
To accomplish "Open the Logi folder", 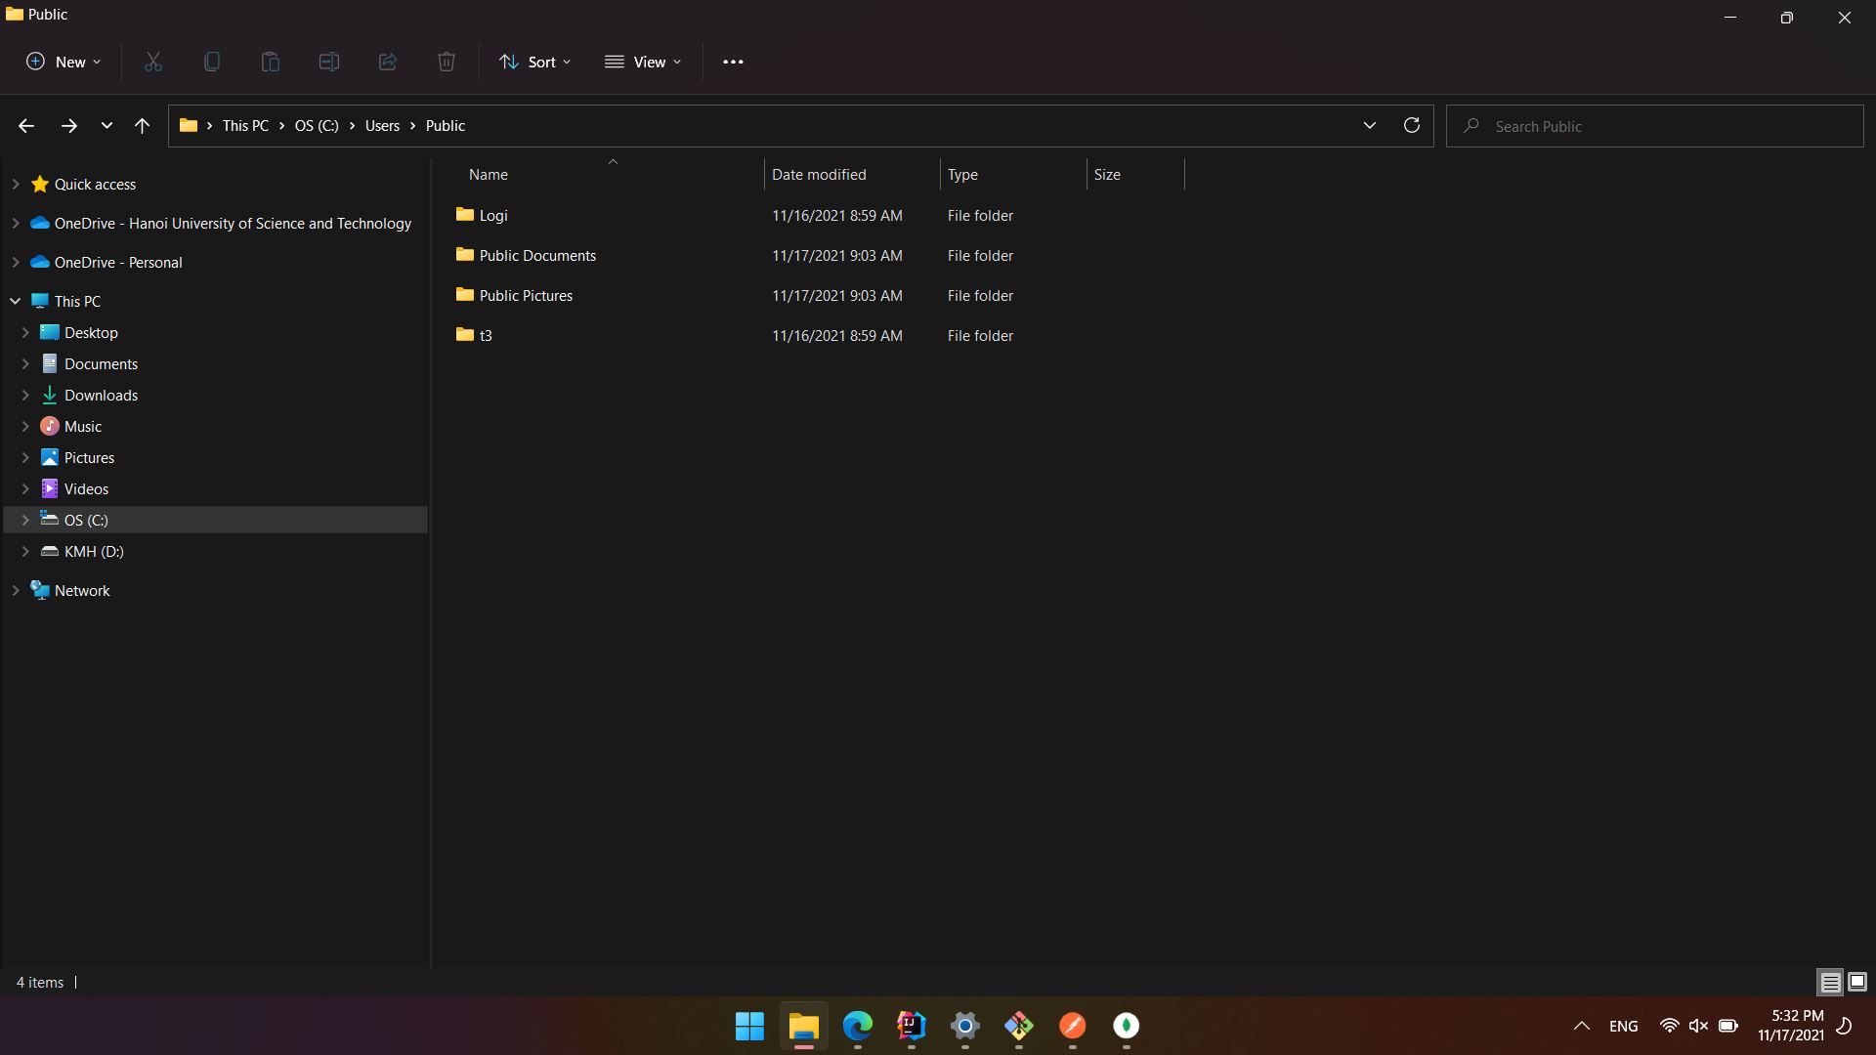I will [x=493, y=214].
